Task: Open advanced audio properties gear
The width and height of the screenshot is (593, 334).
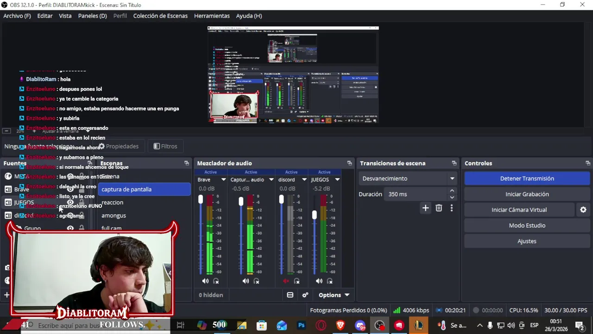Action: pyautogui.click(x=305, y=295)
